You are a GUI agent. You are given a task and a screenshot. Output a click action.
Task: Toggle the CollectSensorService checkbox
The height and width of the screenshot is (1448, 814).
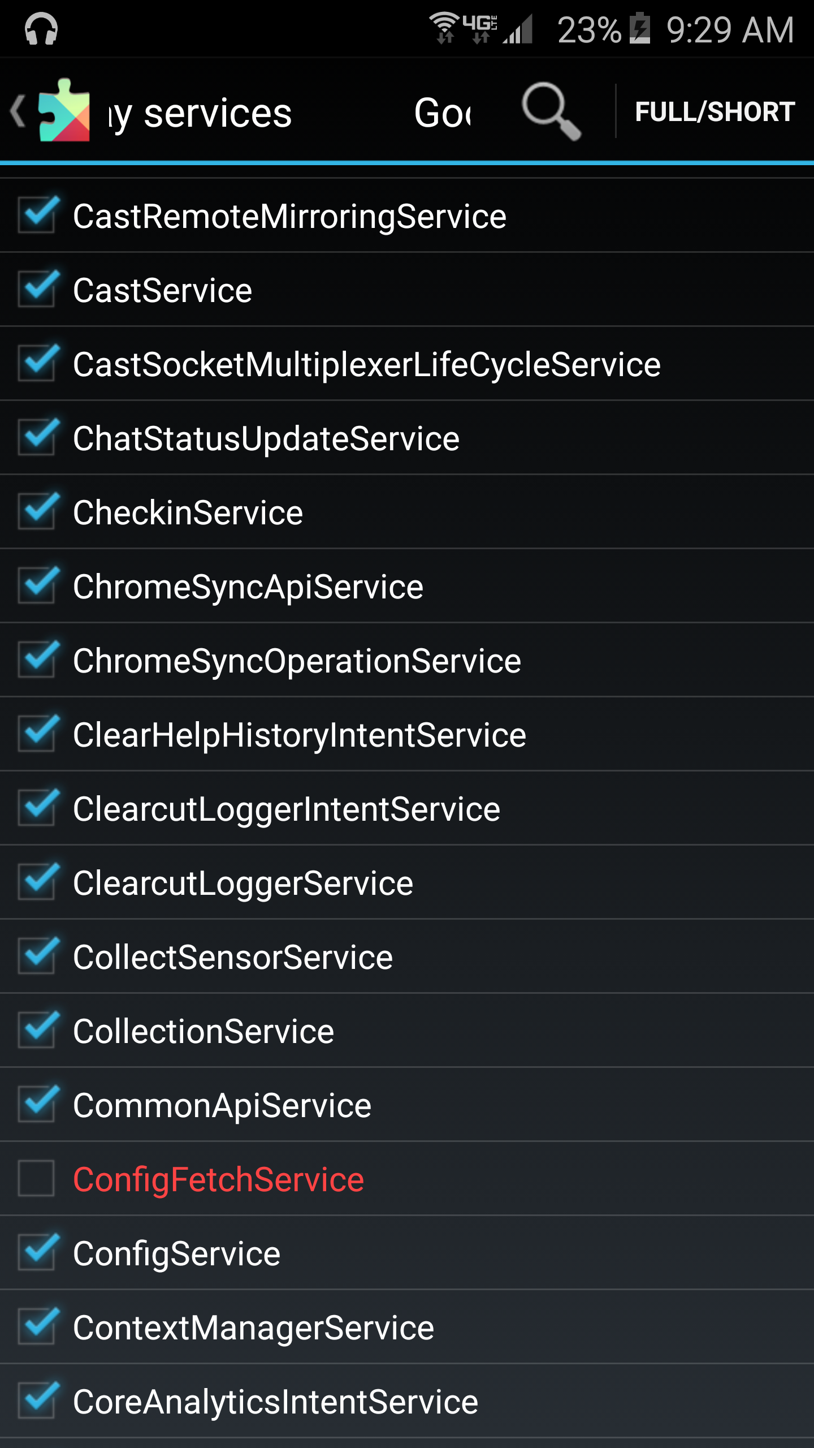37,956
